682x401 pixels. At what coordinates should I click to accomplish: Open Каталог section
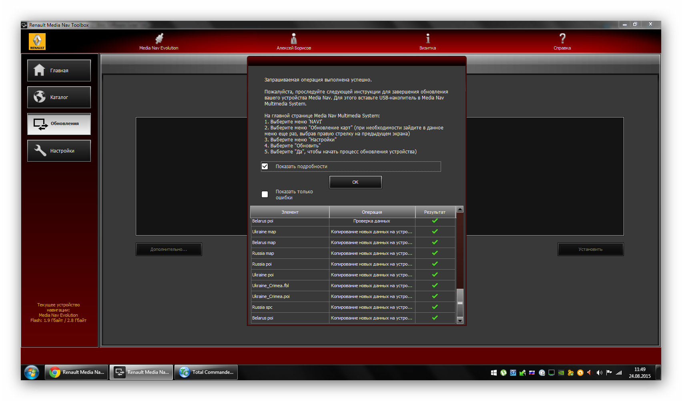click(x=59, y=97)
